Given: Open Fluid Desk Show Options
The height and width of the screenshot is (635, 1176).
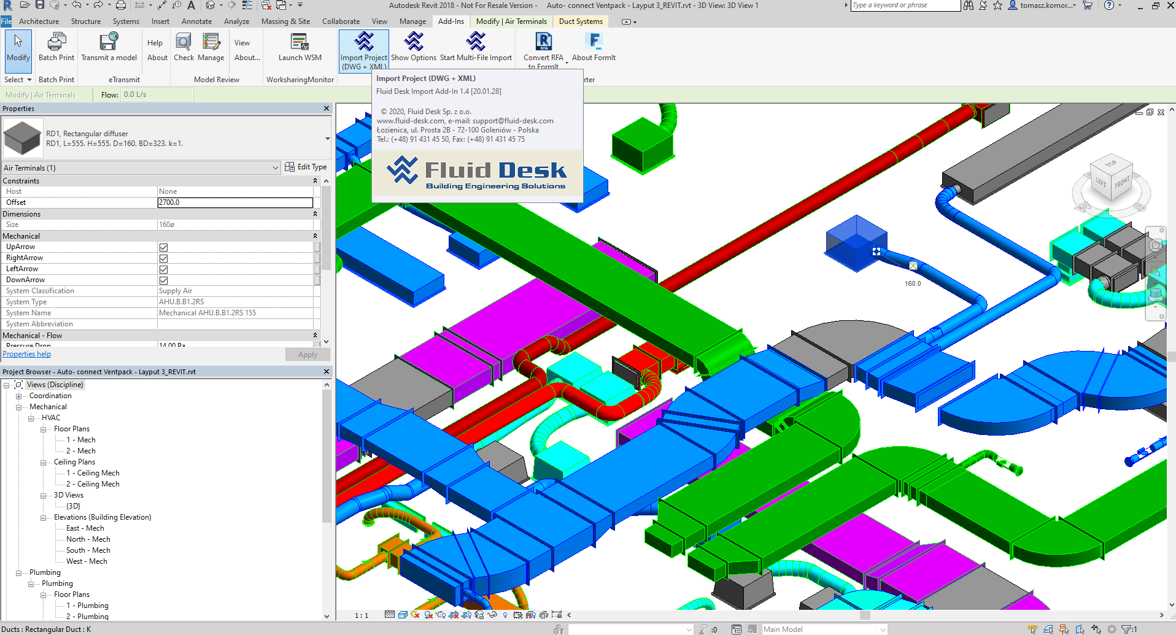Looking at the screenshot, I should click(414, 42).
